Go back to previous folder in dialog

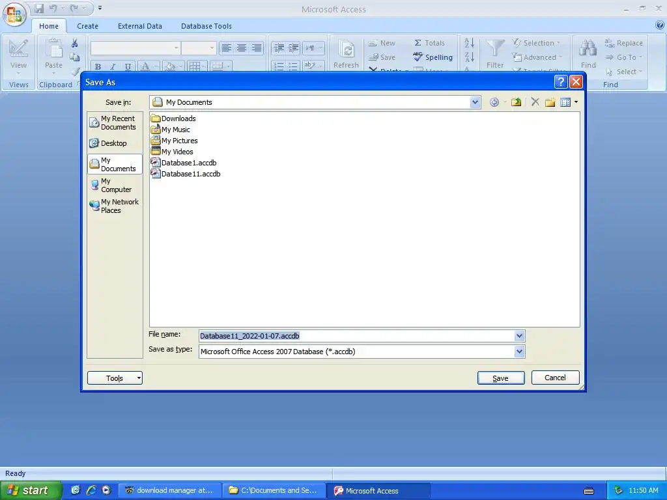(x=494, y=102)
